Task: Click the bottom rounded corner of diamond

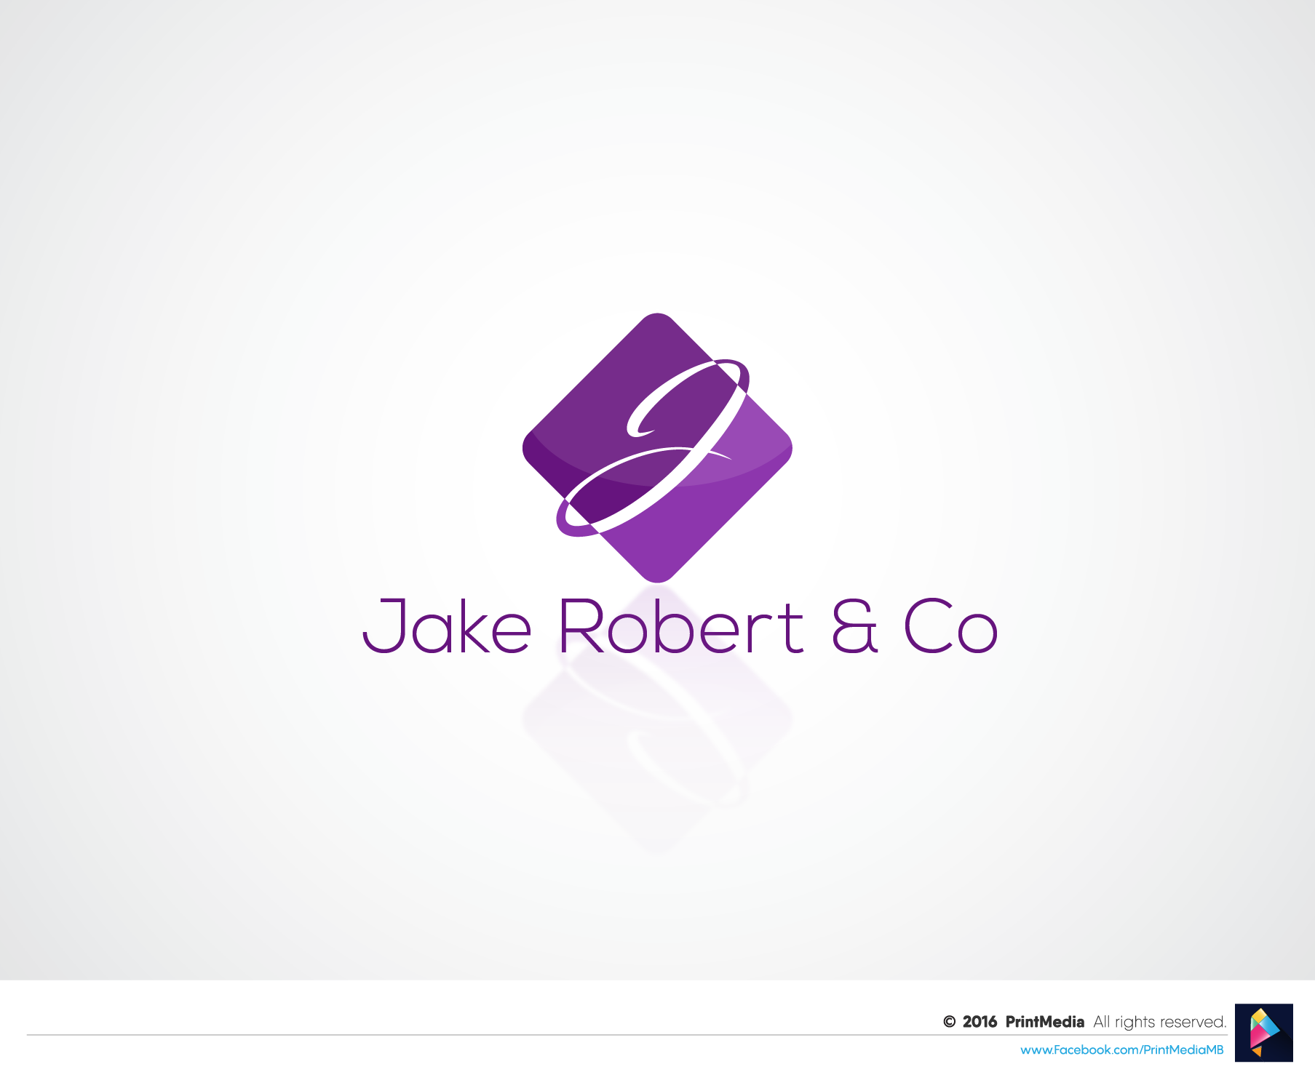Action: click(x=657, y=575)
